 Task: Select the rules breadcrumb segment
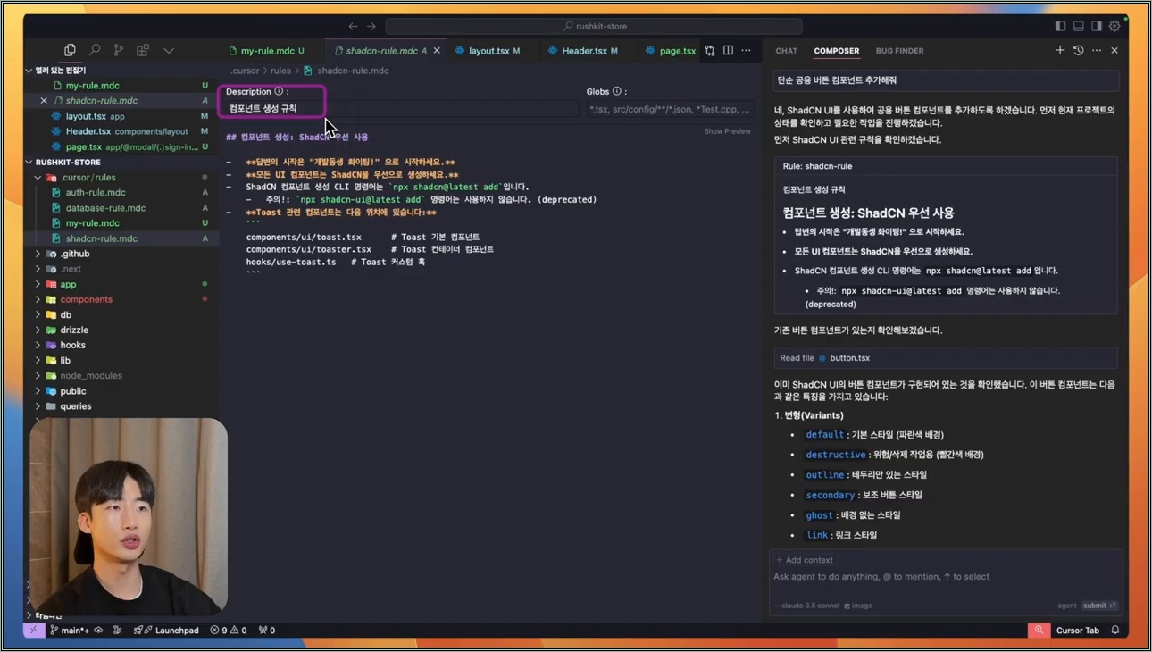click(x=280, y=71)
